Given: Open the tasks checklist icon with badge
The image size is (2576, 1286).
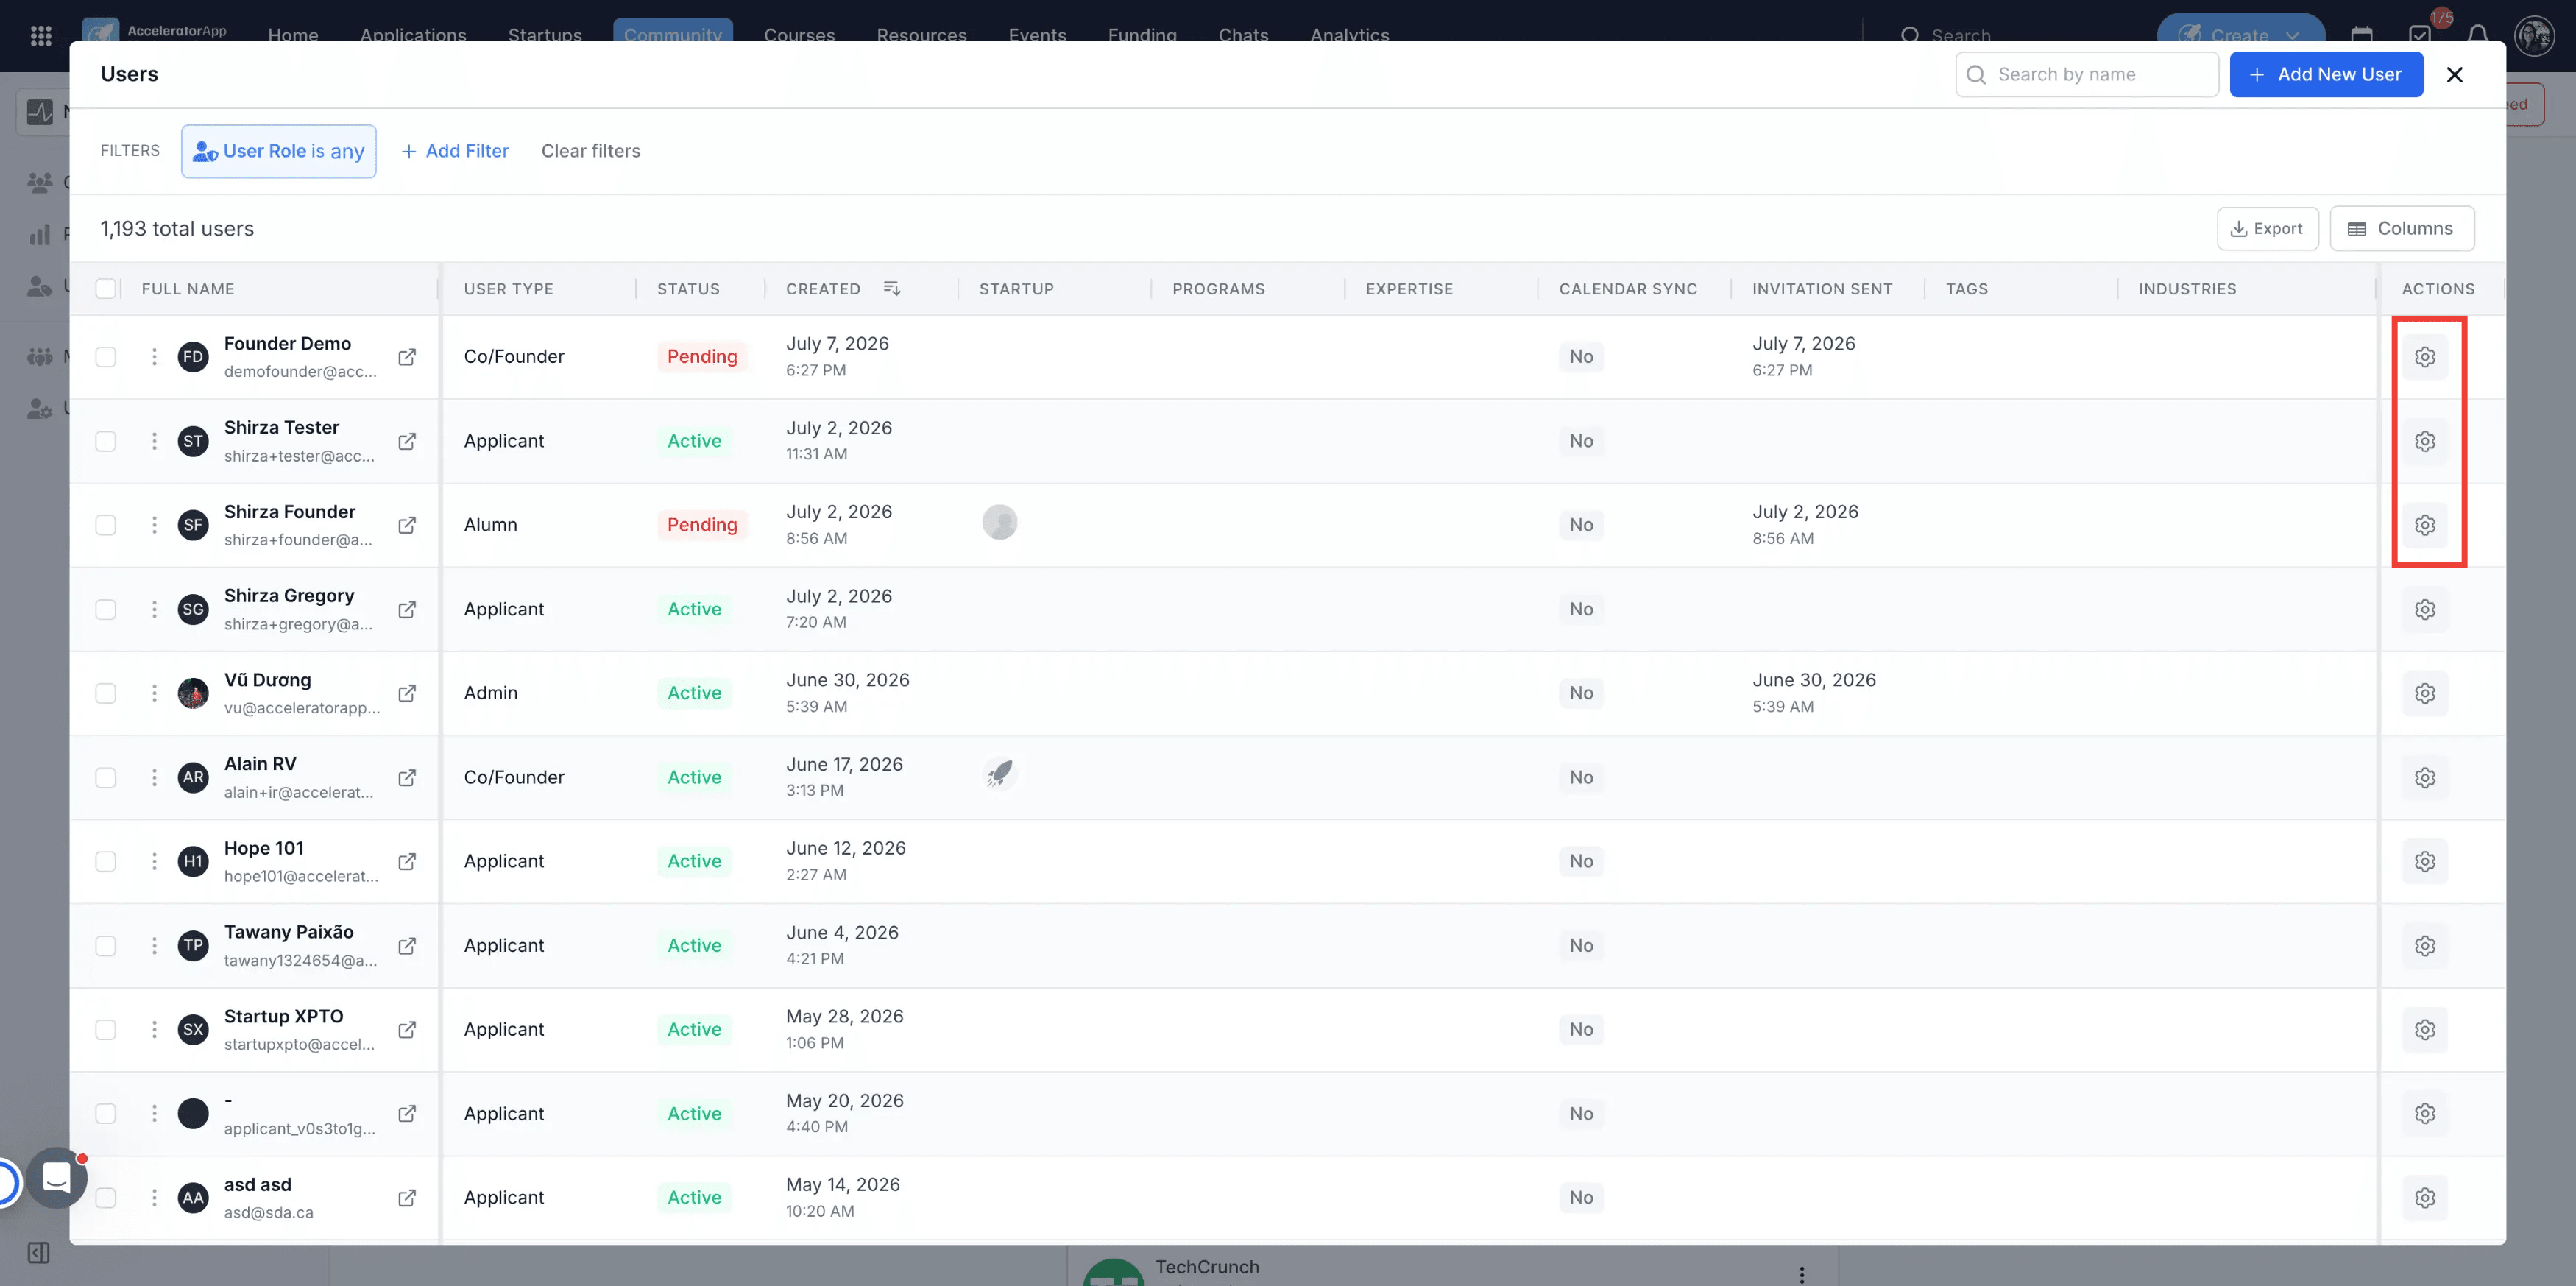Looking at the screenshot, I should point(2420,36).
